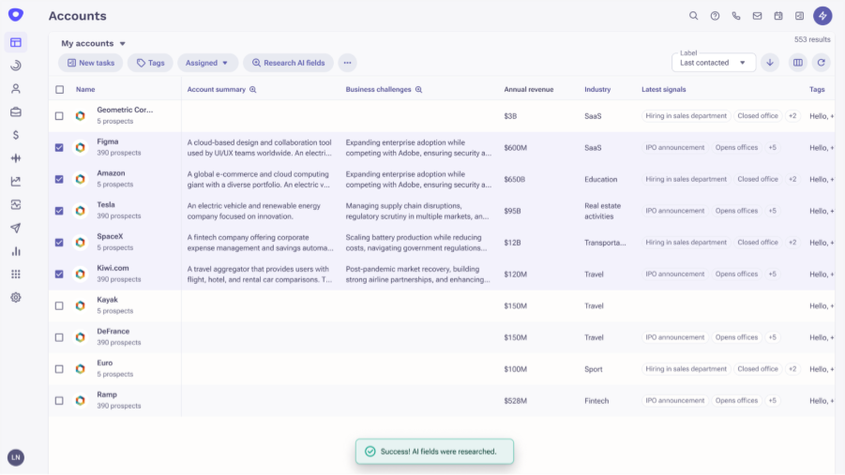Expand +2 signals in Geometric Cor... row

pyautogui.click(x=792, y=116)
